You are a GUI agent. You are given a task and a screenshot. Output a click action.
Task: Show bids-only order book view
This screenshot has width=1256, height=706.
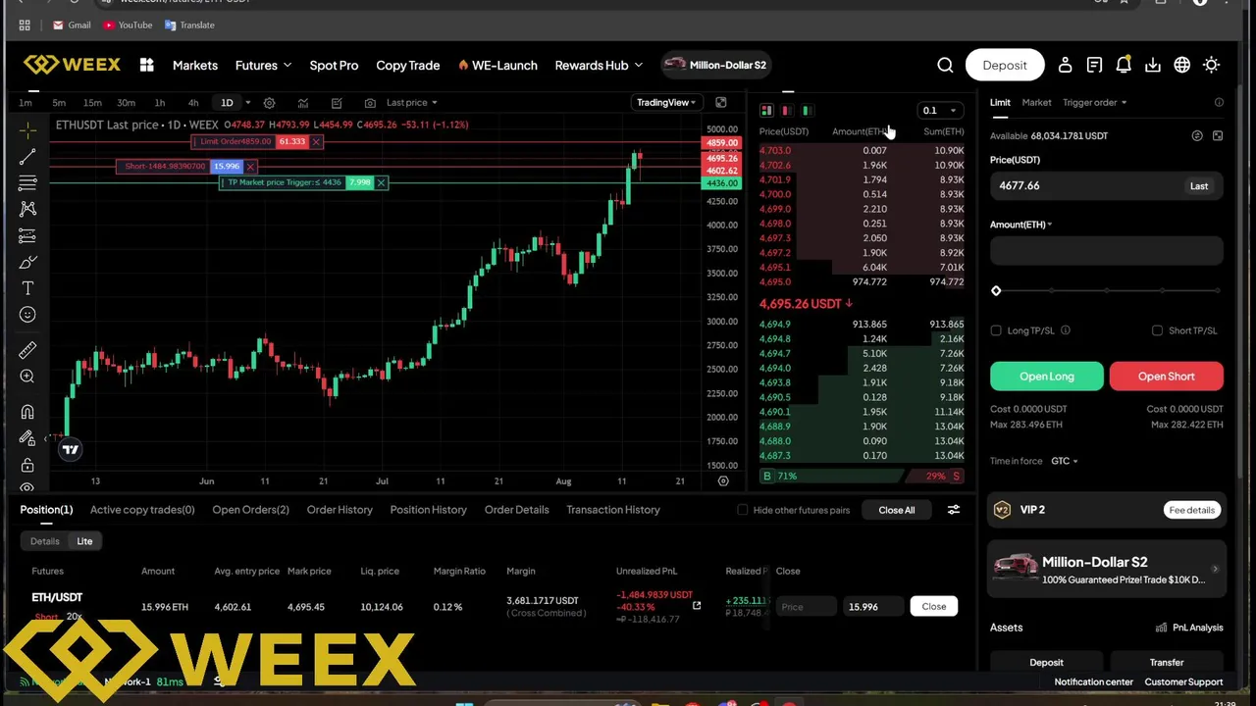pos(807,111)
